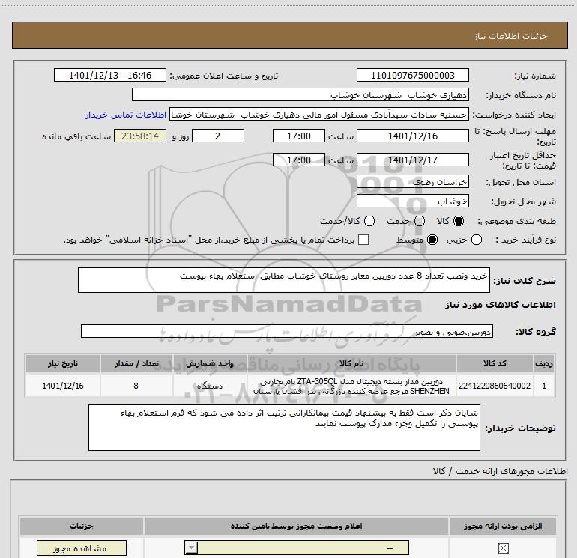Image resolution: width=577 pixels, height=558 pixels.
Task: Click the نام کالا column header
Action: pos(351,363)
